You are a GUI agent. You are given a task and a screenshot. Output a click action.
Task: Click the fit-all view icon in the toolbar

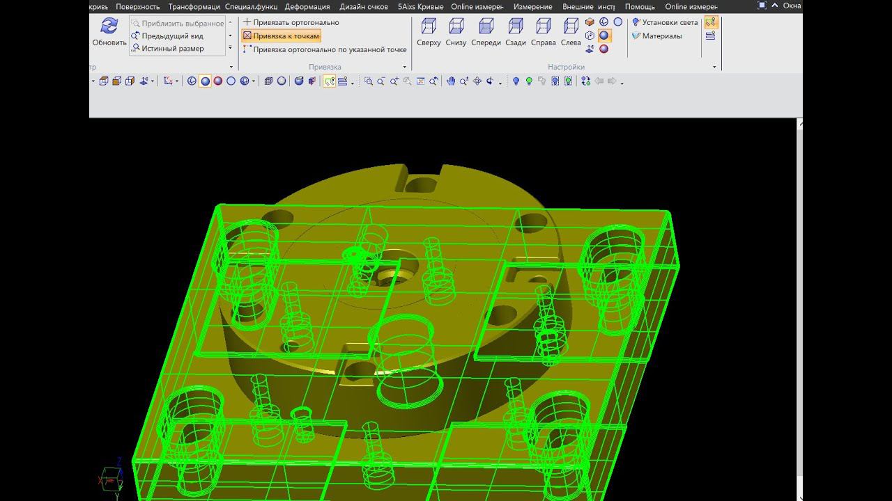tap(421, 81)
